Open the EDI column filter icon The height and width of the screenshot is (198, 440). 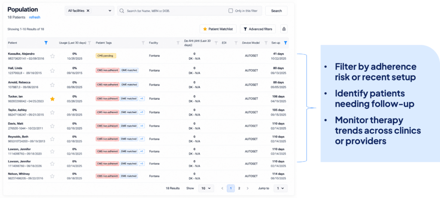coord(236,43)
